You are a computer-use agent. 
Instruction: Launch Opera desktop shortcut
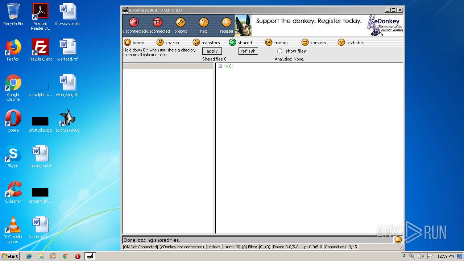tap(13, 121)
